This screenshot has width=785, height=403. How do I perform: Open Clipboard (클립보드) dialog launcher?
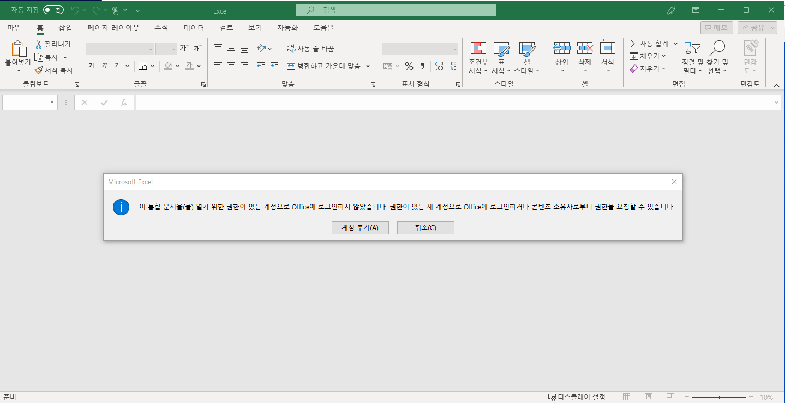coord(76,85)
